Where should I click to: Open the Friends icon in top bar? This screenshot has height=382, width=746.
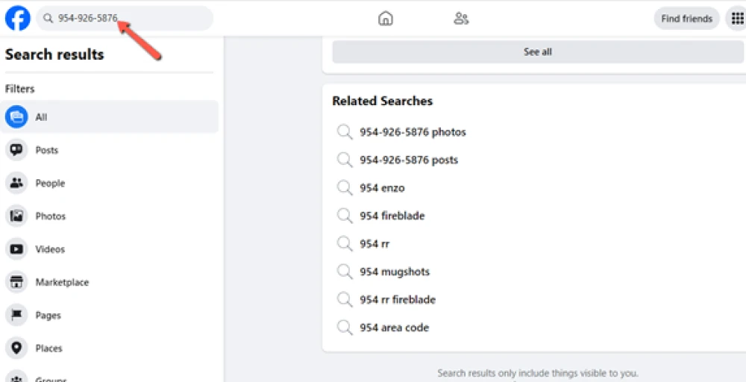[461, 19]
